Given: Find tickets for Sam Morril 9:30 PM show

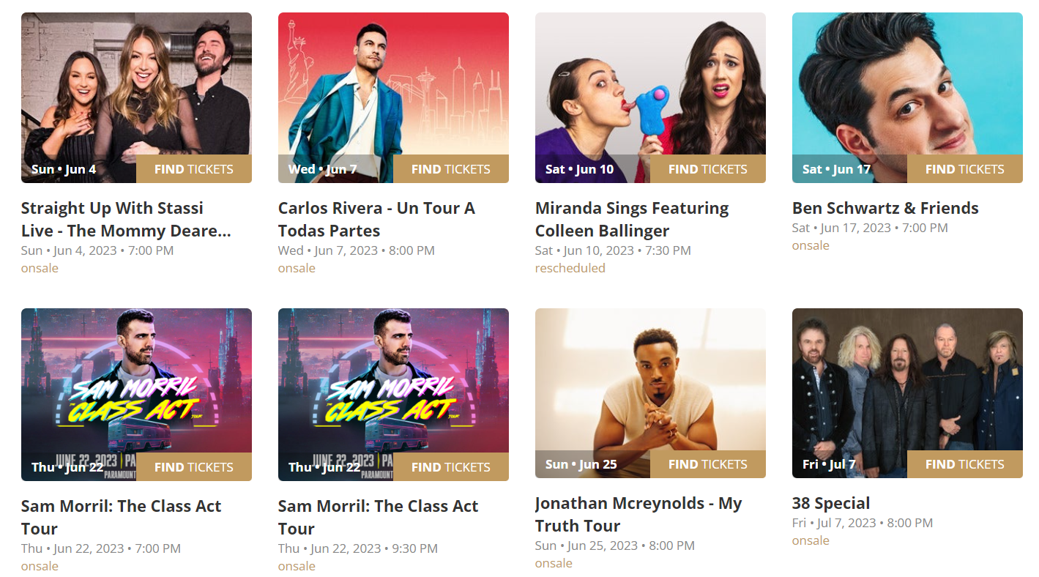Looking at the screenshot, I should tap(451, 467).
